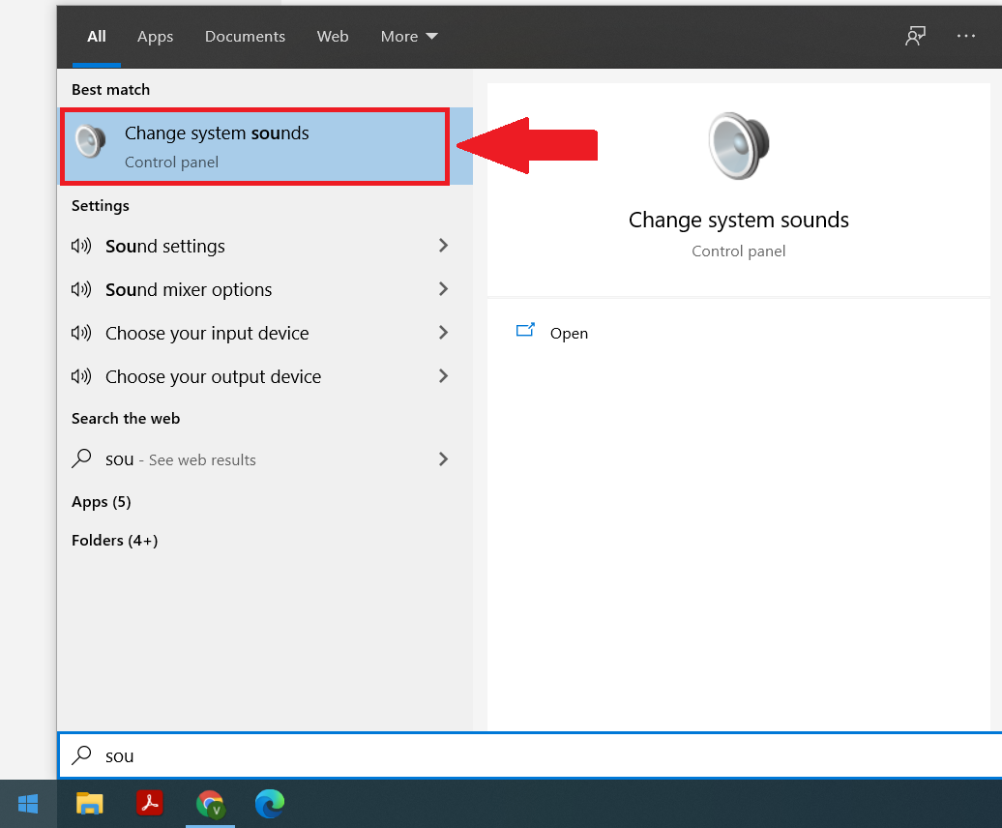
Task: Click speaker icon beside Choose your output device
Action: coord(81,375)
